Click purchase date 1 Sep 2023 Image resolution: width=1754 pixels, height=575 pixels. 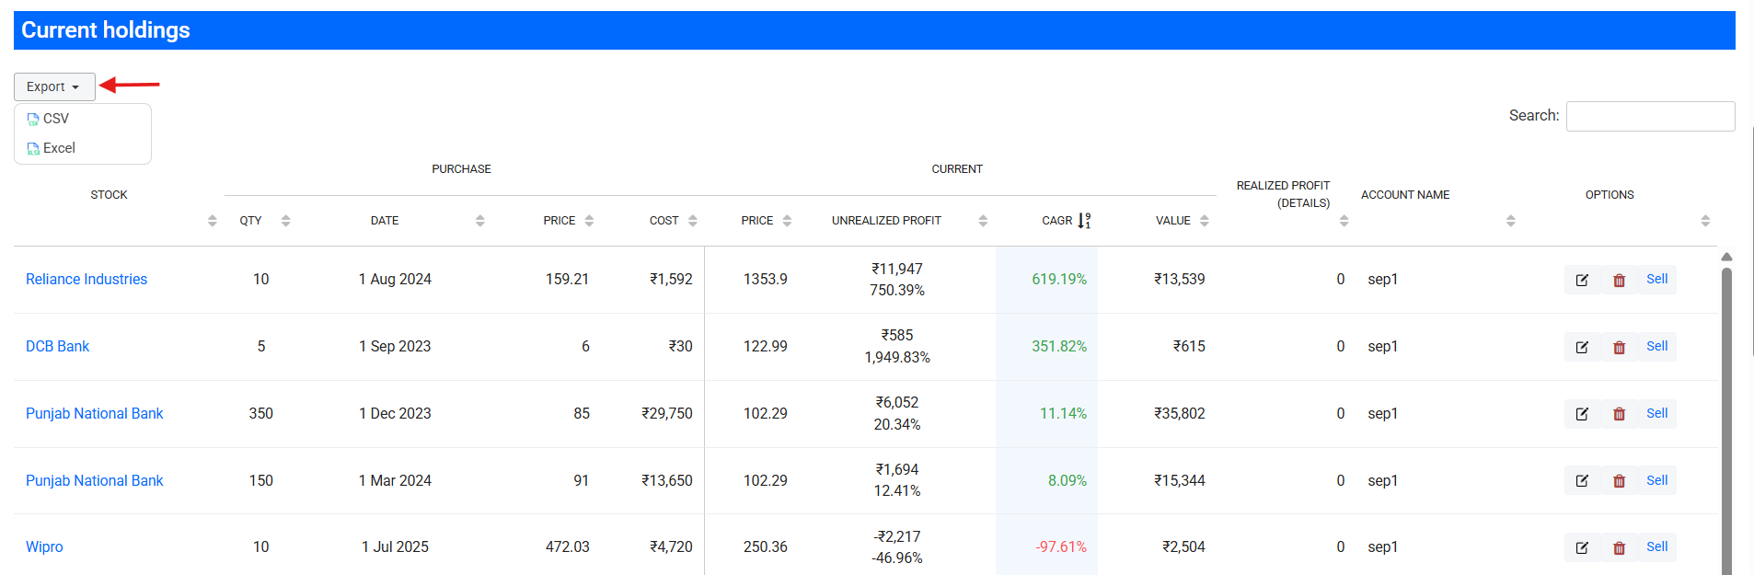tap(395, 346)
